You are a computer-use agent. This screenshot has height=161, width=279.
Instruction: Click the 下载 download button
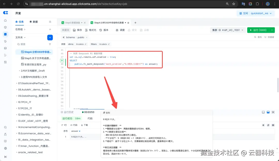[84, 125]
